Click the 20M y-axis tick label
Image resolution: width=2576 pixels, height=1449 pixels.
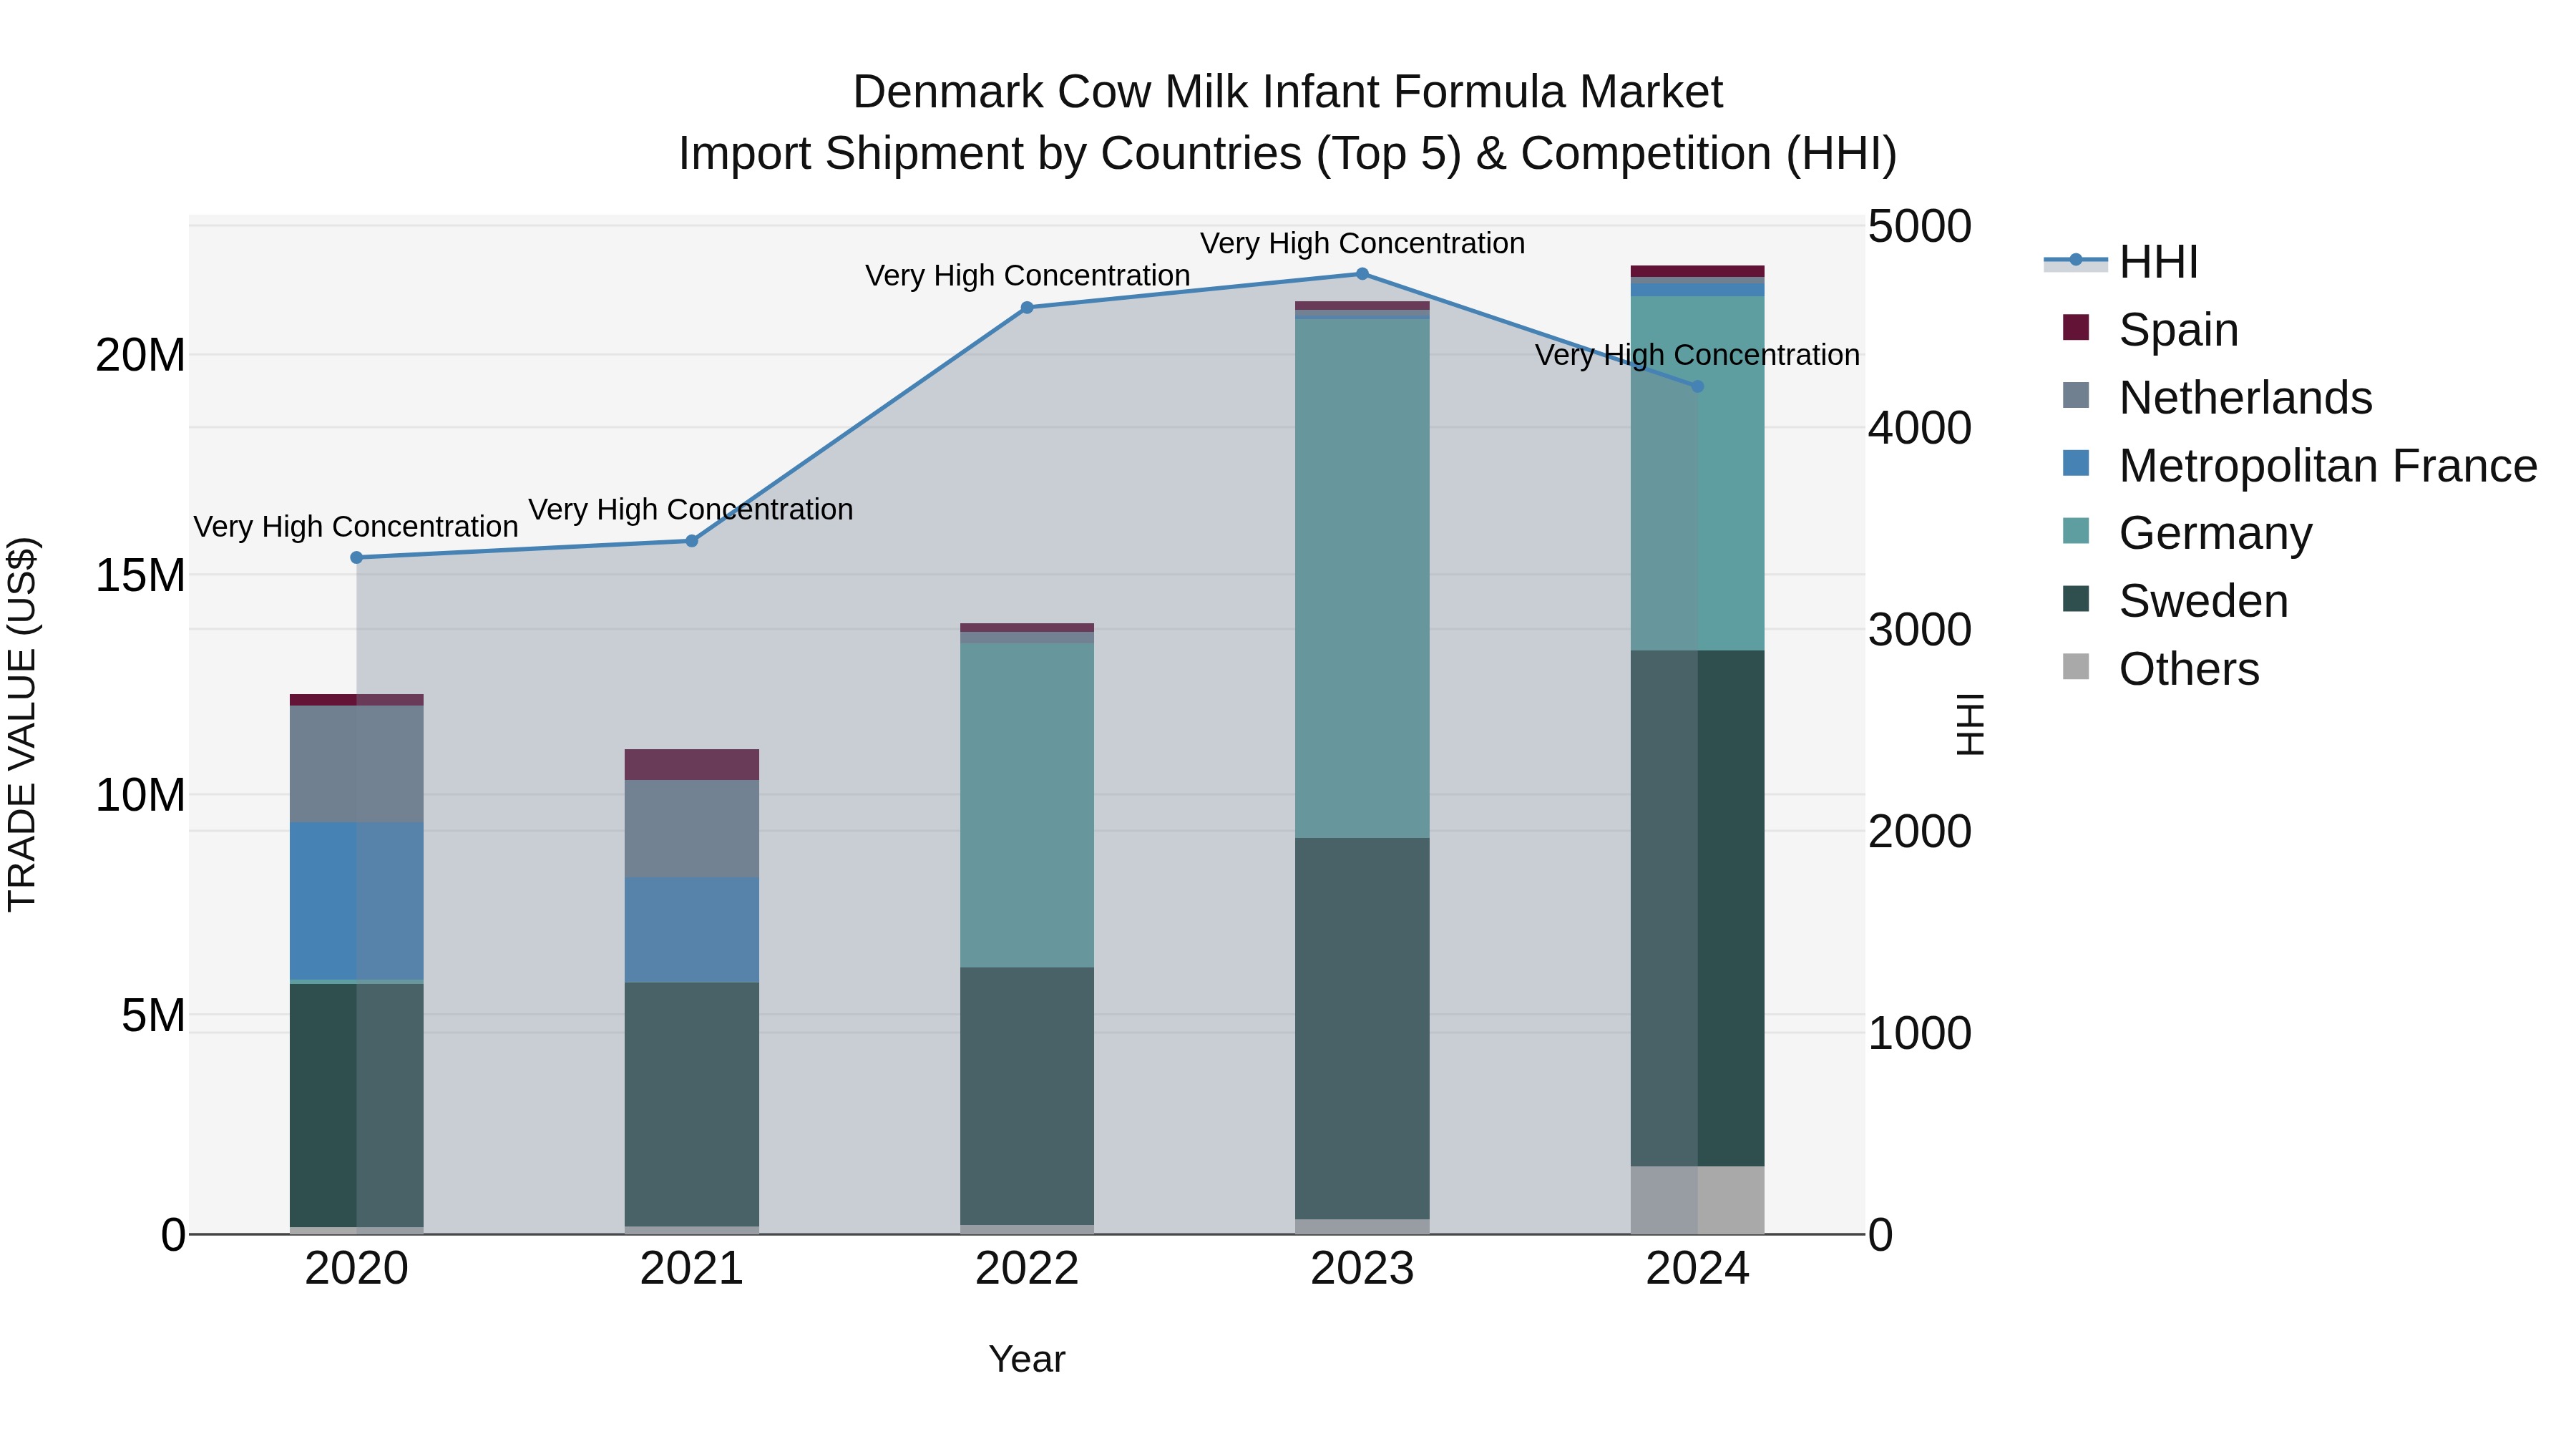(140, 355)
